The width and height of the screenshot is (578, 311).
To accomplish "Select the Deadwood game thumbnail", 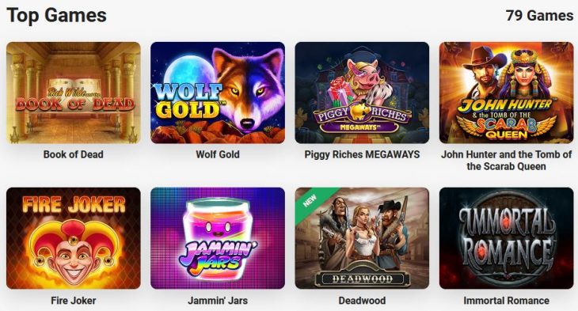I will tap(362, 238).
